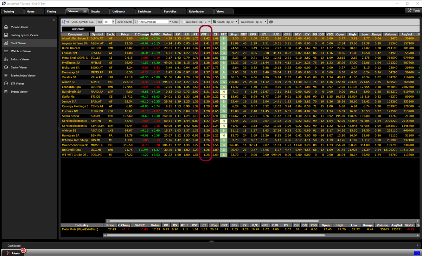The width and height of the screenshot is (422, 256).
Task: Open the Industry Viewer factory icon
Action: pos(6,59)
